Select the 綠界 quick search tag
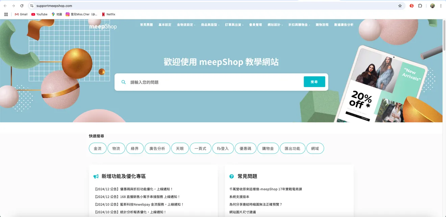Viewport: 446px width, 217px height. pyautogui.click(x=135, y=148)
